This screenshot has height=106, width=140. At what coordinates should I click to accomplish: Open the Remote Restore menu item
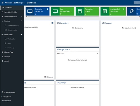(13, 25)
